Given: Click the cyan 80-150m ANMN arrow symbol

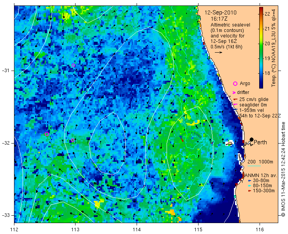Looking at the screenshot, I should (249, 186).
